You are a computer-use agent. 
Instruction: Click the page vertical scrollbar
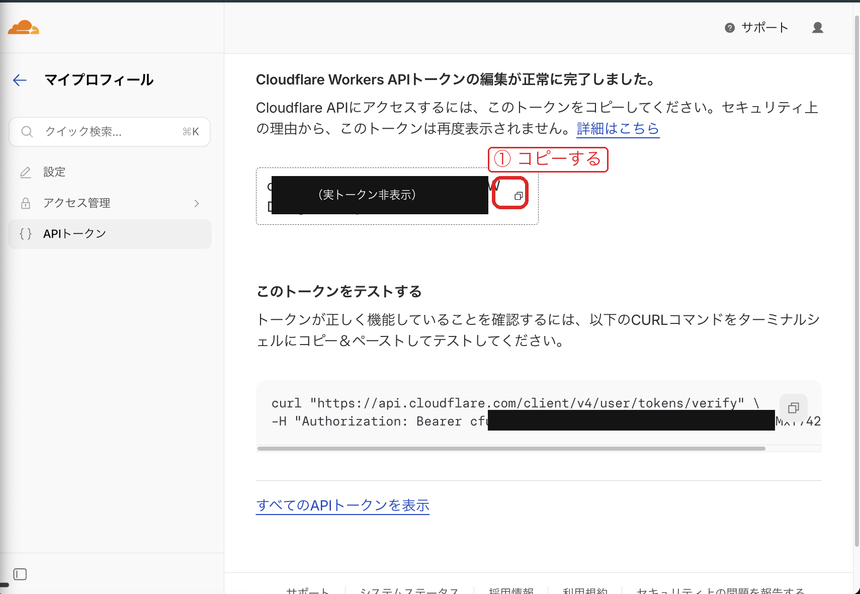857,282
